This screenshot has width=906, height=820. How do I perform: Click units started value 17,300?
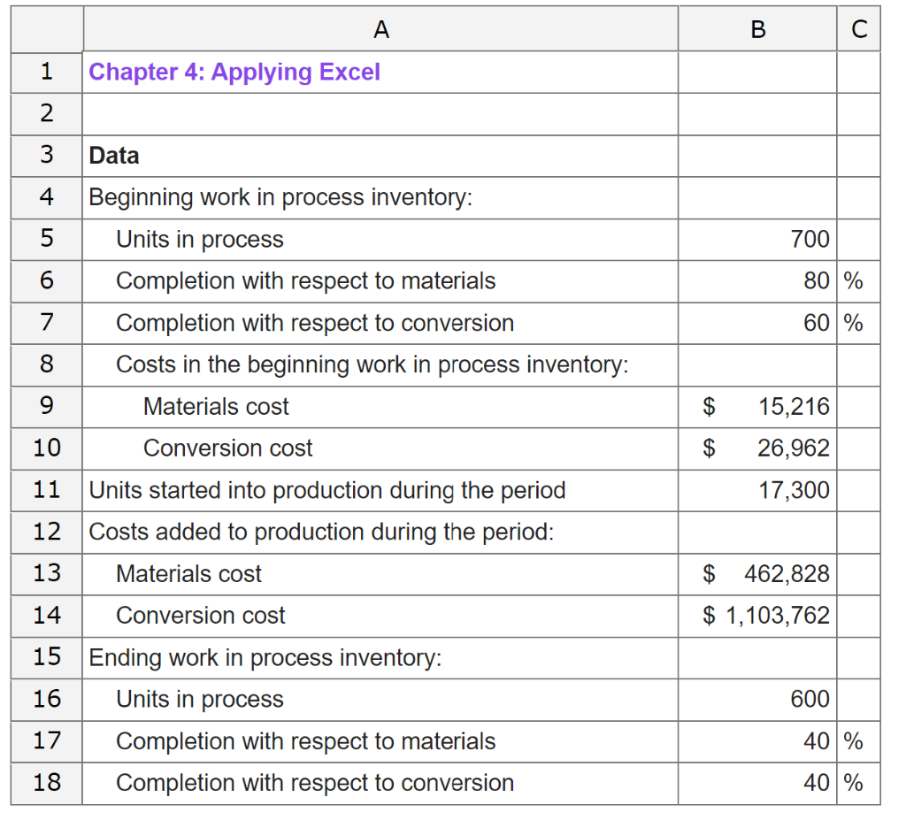click(x=757, y=491)
